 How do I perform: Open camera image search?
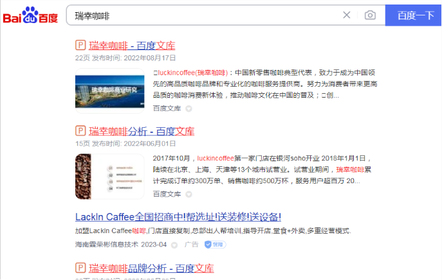tap(370, 15)
